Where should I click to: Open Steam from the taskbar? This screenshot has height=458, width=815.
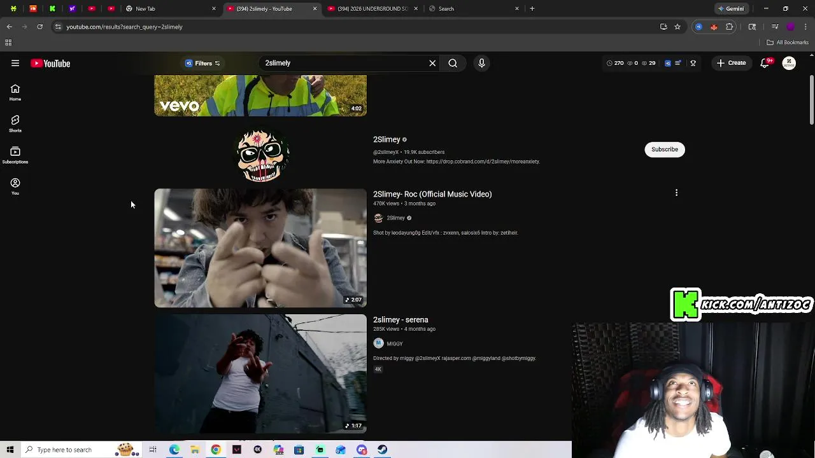click(x=382, y=450)
